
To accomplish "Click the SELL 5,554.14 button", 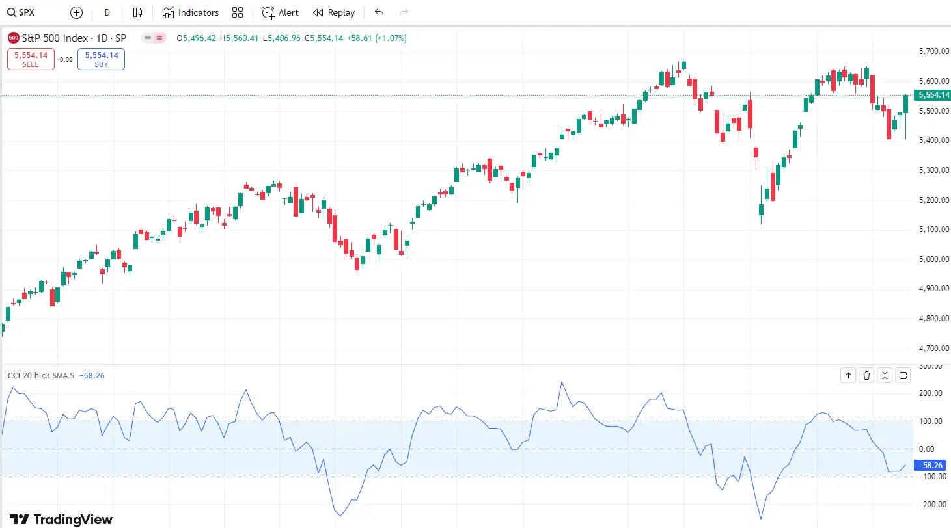I will tap(31, 59).
